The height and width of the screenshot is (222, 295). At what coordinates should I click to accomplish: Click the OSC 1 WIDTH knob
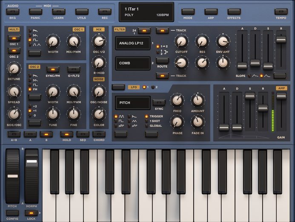[53, 41]
